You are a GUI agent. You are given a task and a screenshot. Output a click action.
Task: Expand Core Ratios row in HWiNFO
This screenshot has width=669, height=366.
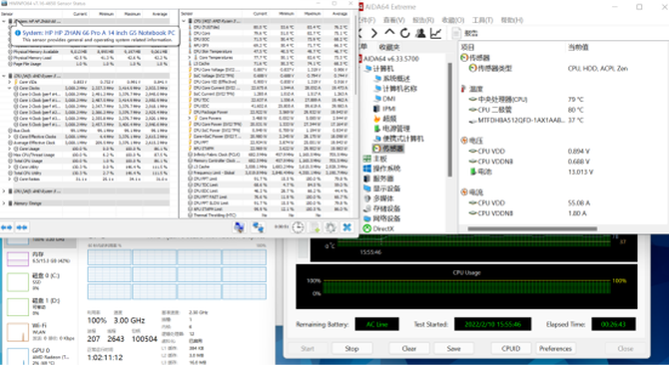coord(10,179)
